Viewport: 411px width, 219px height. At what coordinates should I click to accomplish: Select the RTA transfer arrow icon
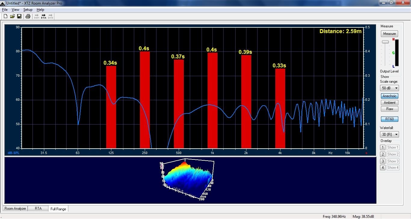click(44, 16)
